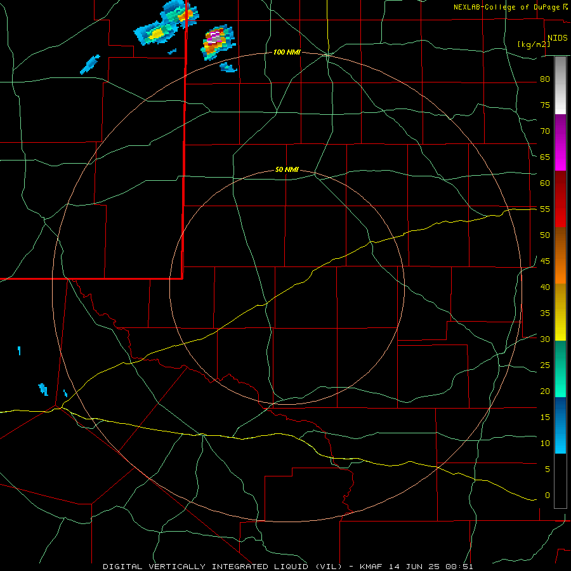Click the 5 value on the legend
Viewport: 571px width, 571px height.
pos(548,469)
